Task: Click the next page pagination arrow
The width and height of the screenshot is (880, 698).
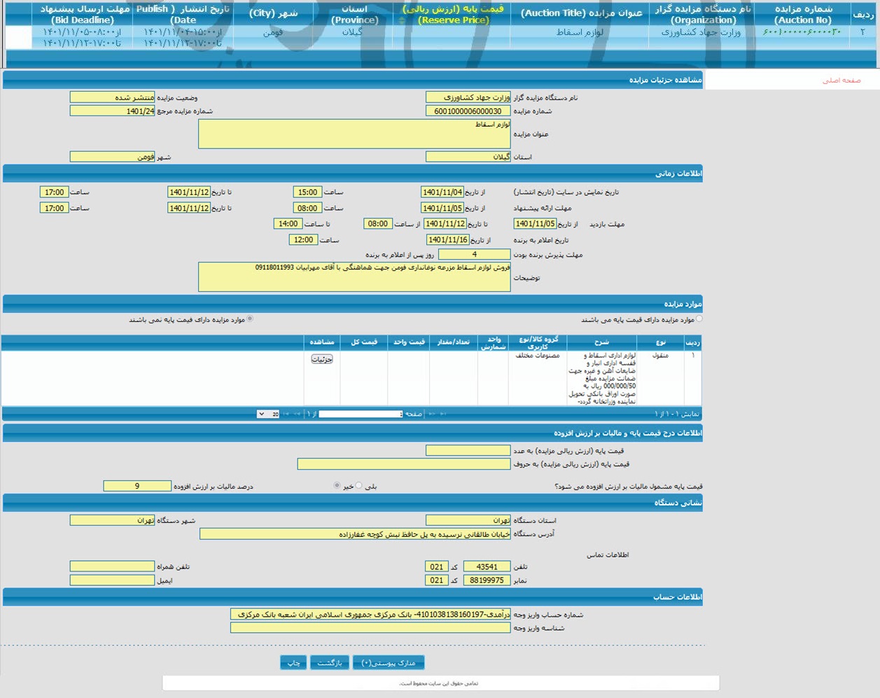Action: click(298, 414)
